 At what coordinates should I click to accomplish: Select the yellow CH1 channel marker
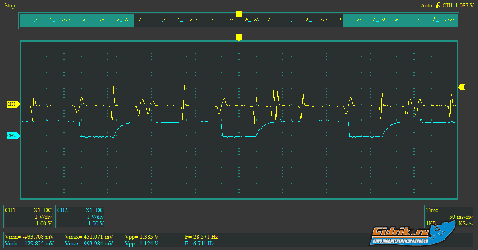pyautogui.click(x=13, y=104)
